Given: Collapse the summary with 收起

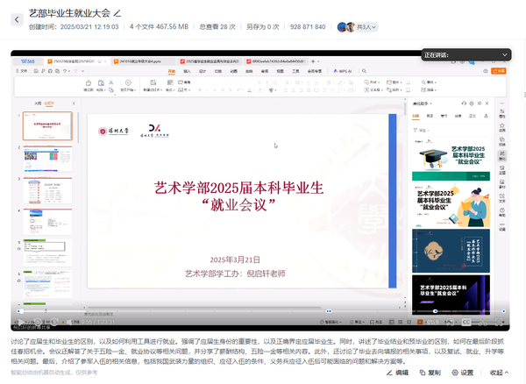Looking at the screenshot, I should pyautogui.click(x=500, y=373).
